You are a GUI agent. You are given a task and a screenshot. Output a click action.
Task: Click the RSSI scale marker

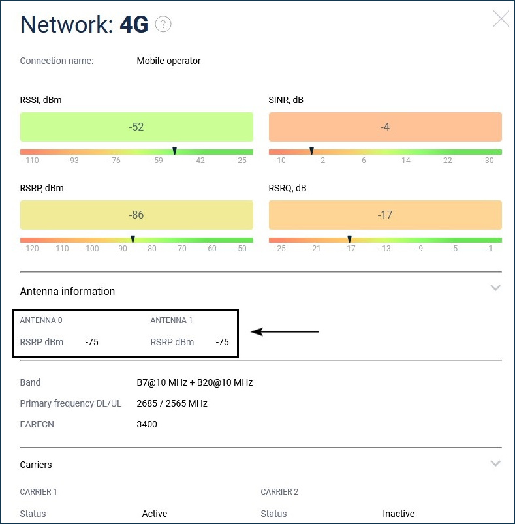point(174,151)
